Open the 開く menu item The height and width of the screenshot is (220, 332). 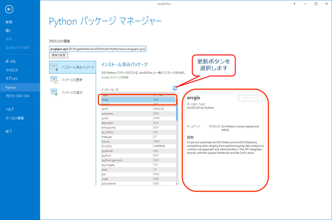(8, 31)
